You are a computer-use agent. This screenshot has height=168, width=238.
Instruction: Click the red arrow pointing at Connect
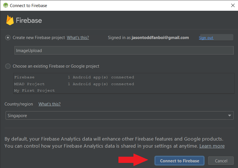(133, 161)
